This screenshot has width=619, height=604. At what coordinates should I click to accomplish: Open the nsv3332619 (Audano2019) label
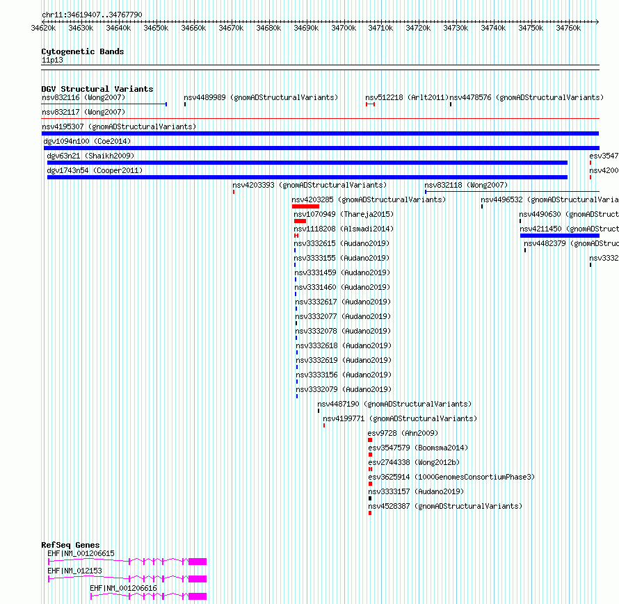(344, 360)
